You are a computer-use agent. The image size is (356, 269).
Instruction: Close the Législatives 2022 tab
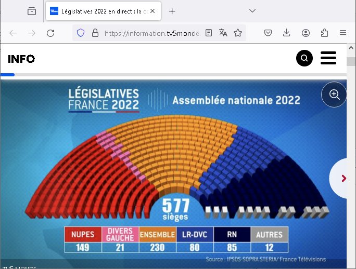point(152,11)
